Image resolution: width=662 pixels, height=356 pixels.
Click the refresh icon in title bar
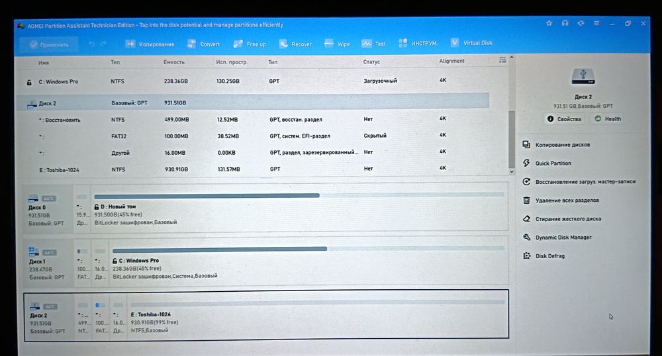[581, 23]
